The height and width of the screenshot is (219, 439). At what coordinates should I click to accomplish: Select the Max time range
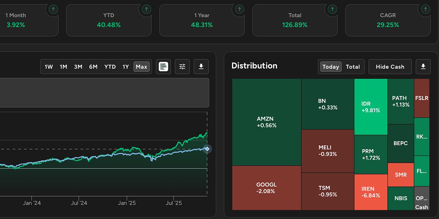tap(141, 67)
